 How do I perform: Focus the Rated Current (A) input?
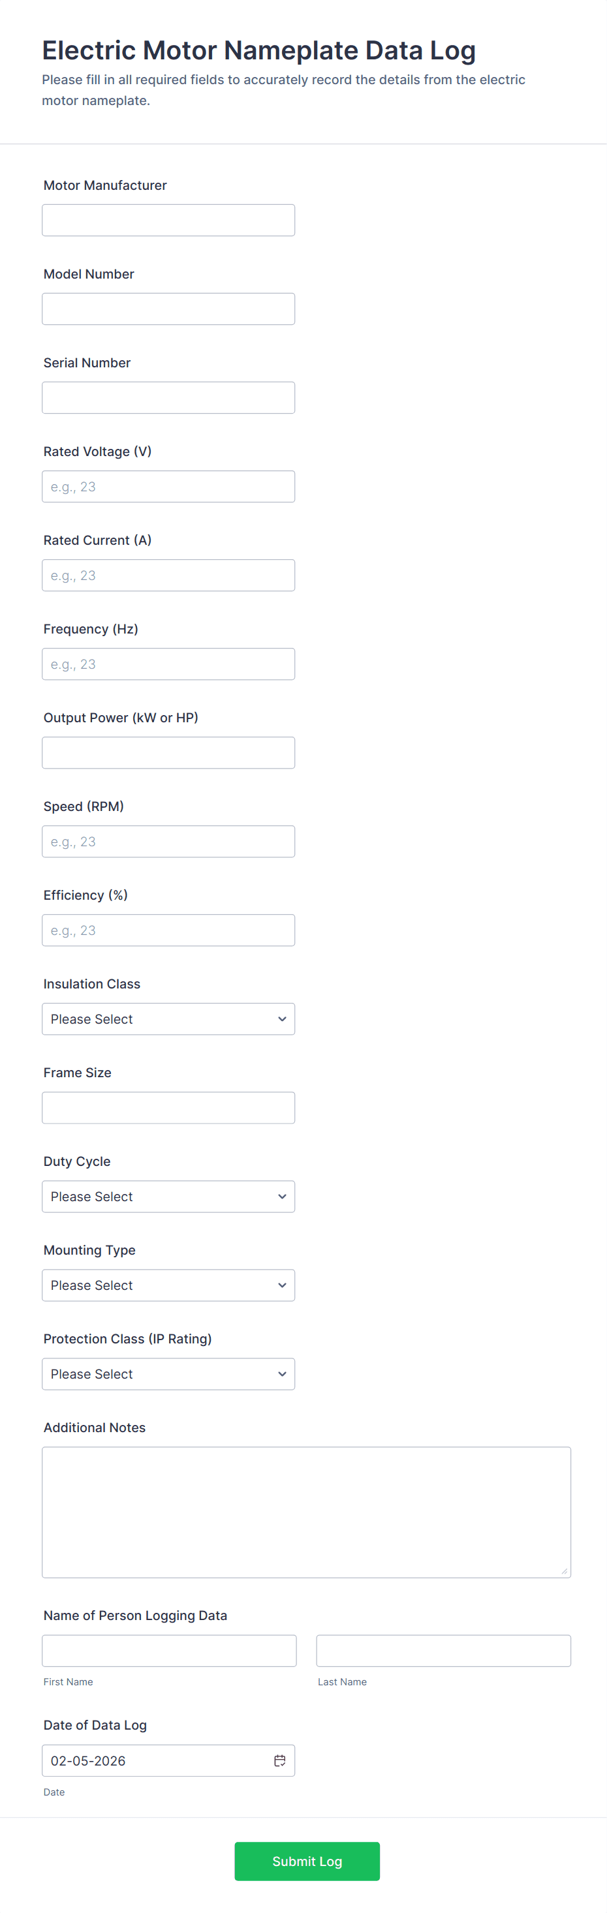click(x=168, y=575)
